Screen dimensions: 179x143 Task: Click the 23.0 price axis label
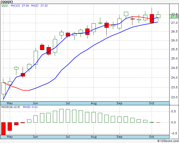(x=174, y=97)
